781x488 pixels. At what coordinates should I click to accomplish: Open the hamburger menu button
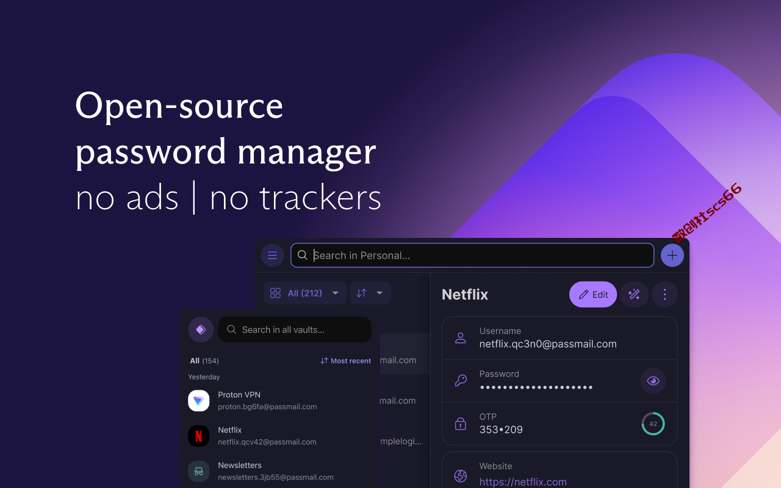[272, 256]
